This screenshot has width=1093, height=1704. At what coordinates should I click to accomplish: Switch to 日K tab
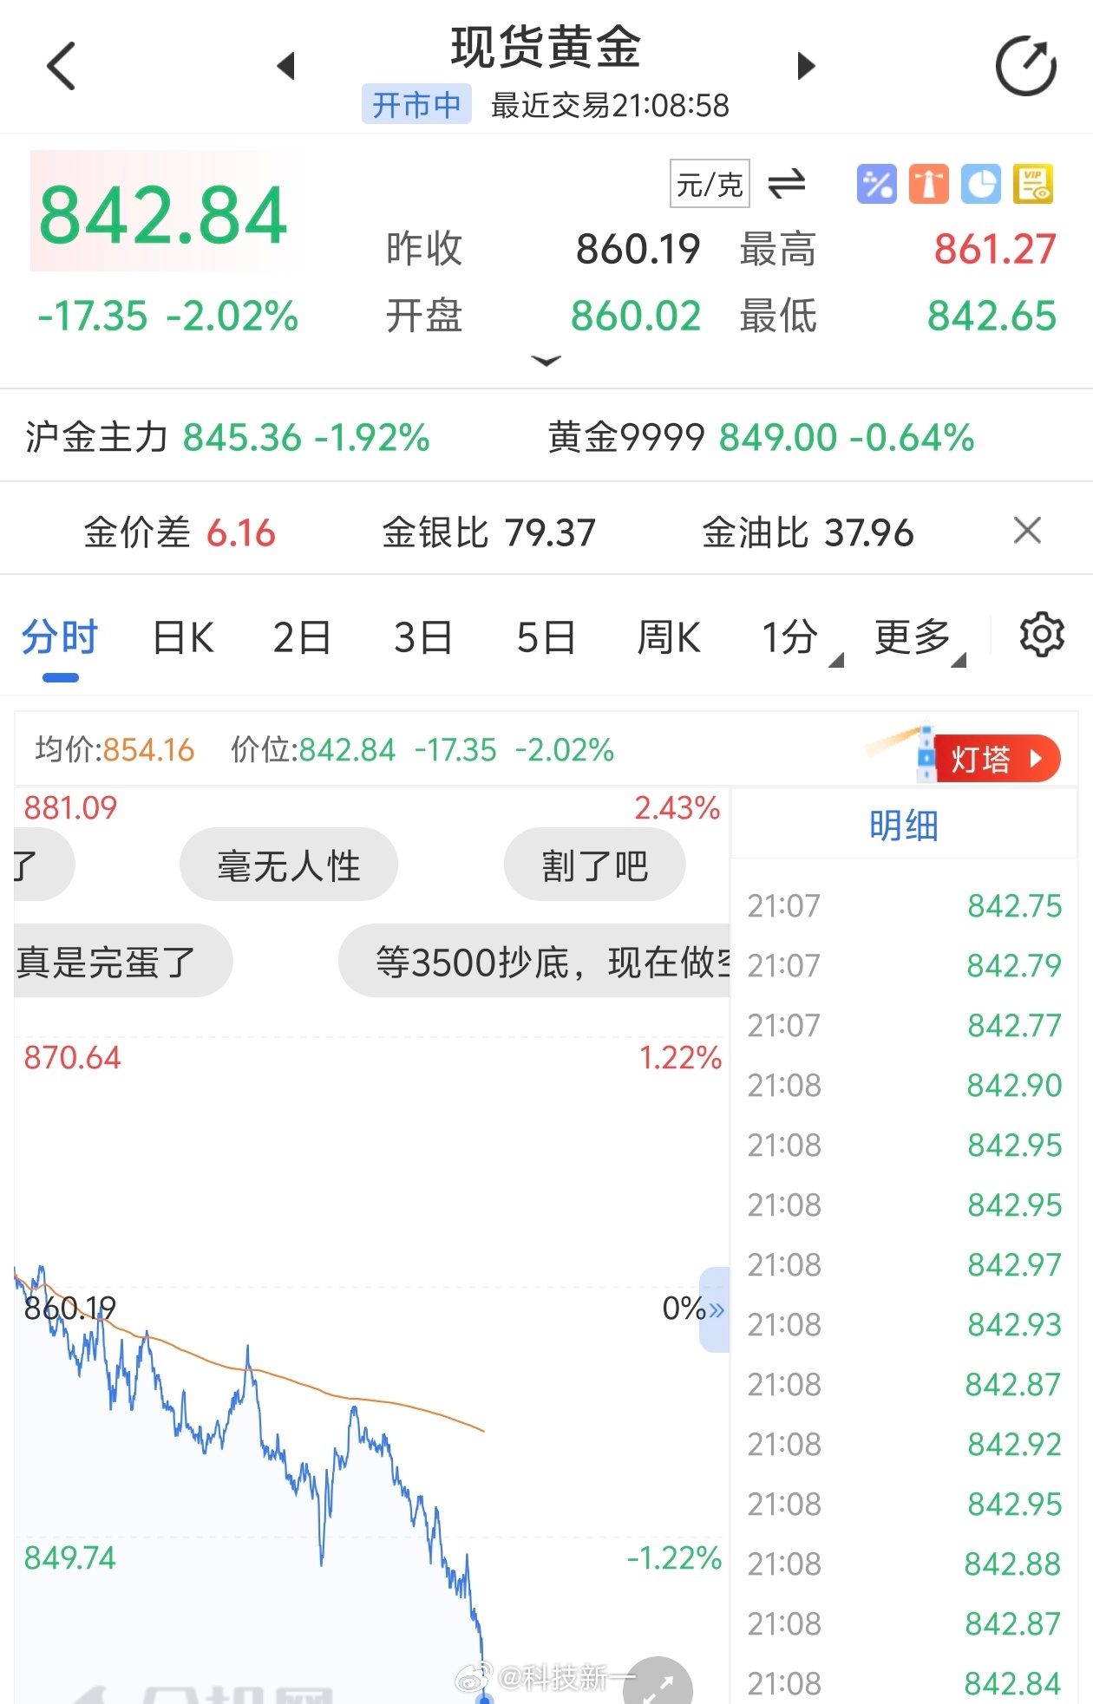coord(183,638)
